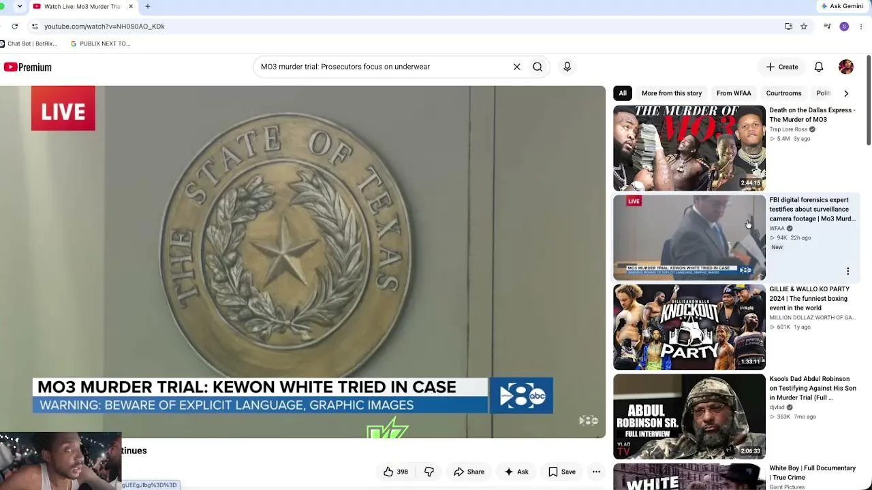Reload the YouTube page
This screenshot has height=490, width=872.
pyautogui.click(x=14, y=27)
